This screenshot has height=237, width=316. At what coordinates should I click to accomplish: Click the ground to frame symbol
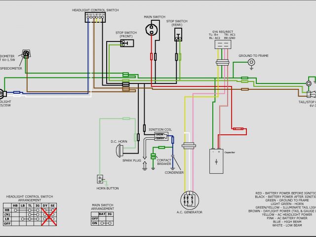[x=251, y=62]
